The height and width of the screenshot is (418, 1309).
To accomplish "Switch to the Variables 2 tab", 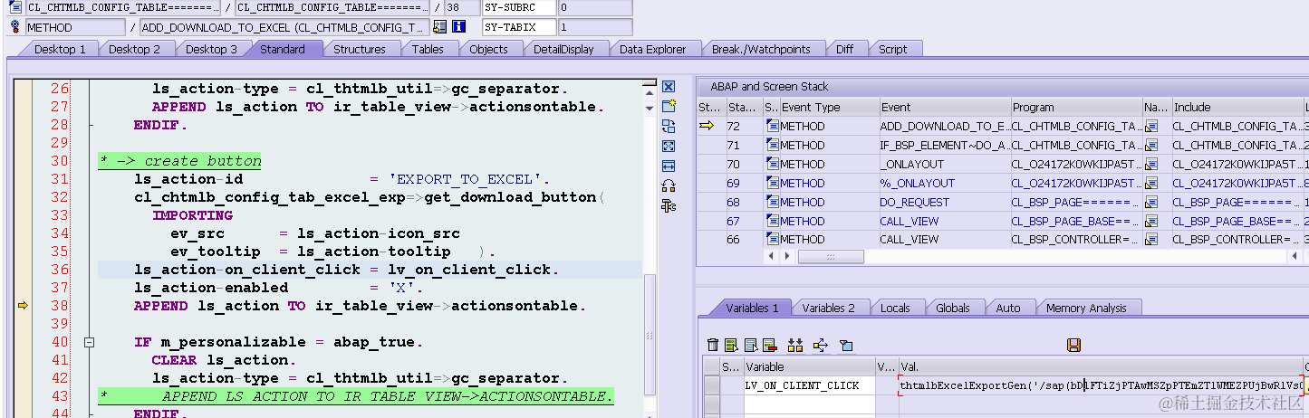I will coord(828,308).
